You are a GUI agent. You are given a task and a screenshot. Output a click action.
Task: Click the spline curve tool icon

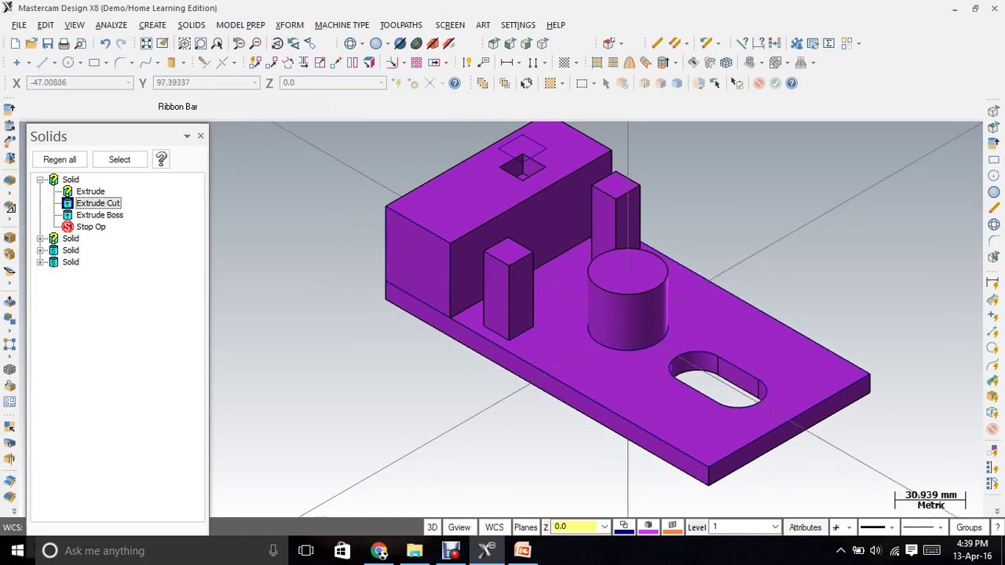coord(146,63)
